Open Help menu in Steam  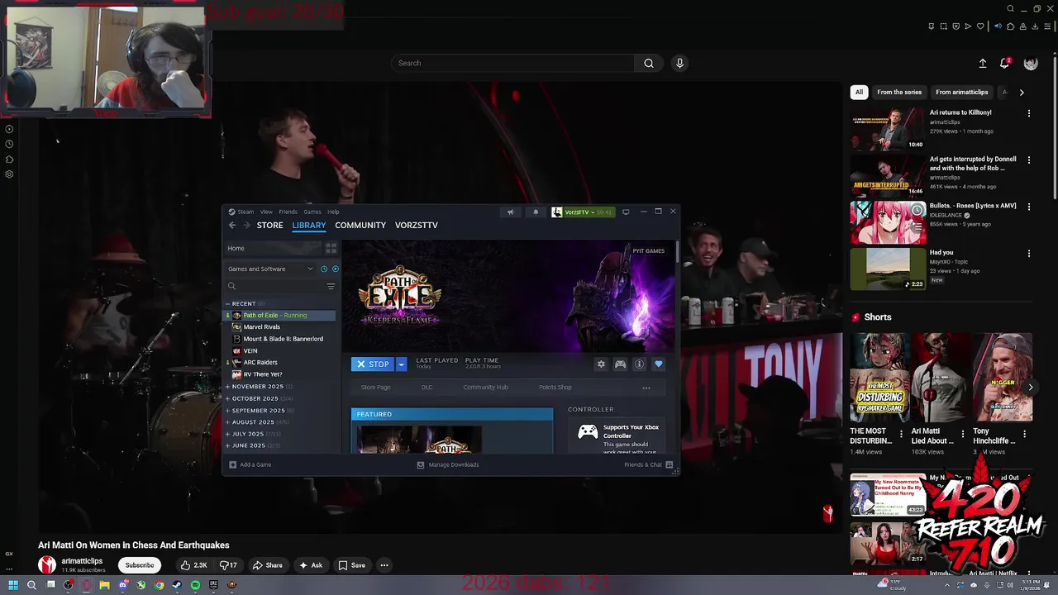[x=333, y=212]
